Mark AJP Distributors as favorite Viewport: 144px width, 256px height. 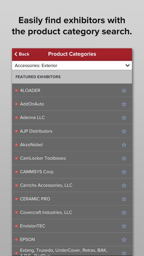(x=124, y=131)
